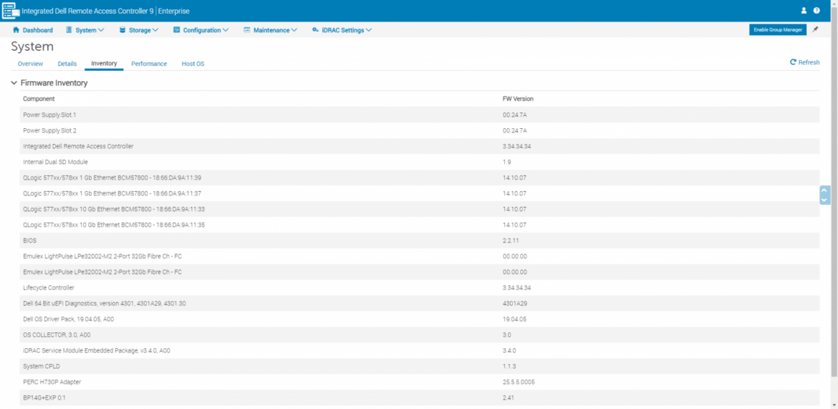838x409 pixels.
Task: Select QLogic 10 Gb Ethernet ending 11:33
Action: 420,209
